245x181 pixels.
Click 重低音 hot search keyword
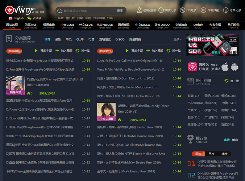tap(70, 18)
